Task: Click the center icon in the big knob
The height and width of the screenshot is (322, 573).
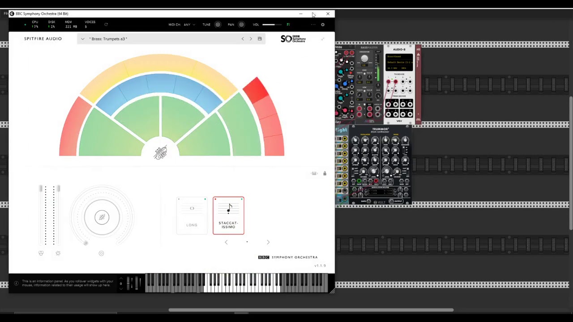Action: click(102, 217)
